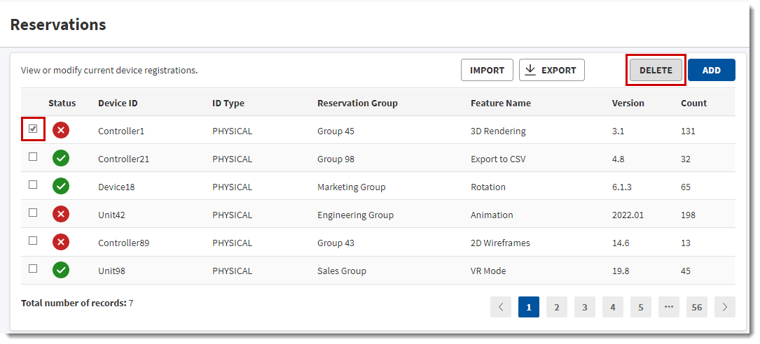Image resolution: width=760 pixels, height=344 pixels.
Task: Open the last page, 56
Action: tap(697, 307)
